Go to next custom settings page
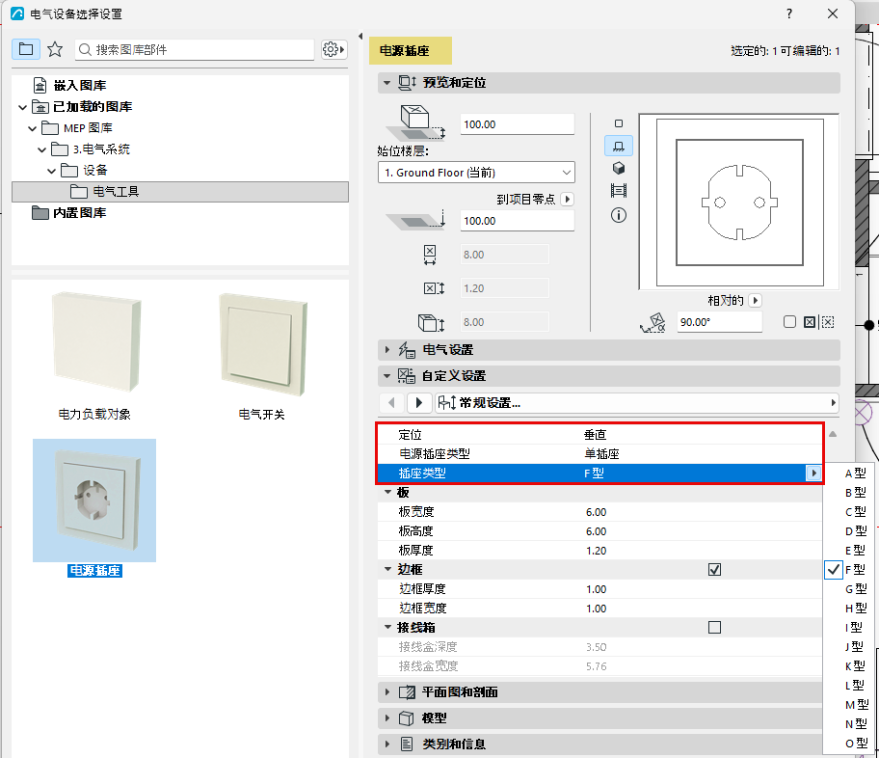879x758 pixels. pos(418,402)
